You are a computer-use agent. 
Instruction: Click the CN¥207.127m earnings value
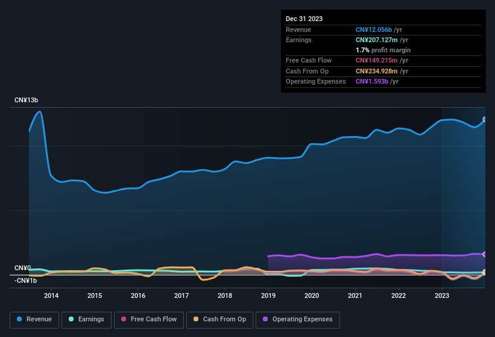(x=377, y=40)
